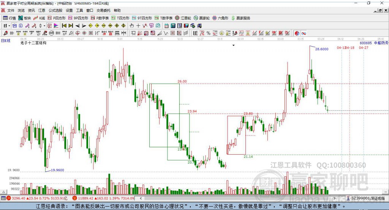Click the spiral drawing tool icon

(x=38, y=33)
